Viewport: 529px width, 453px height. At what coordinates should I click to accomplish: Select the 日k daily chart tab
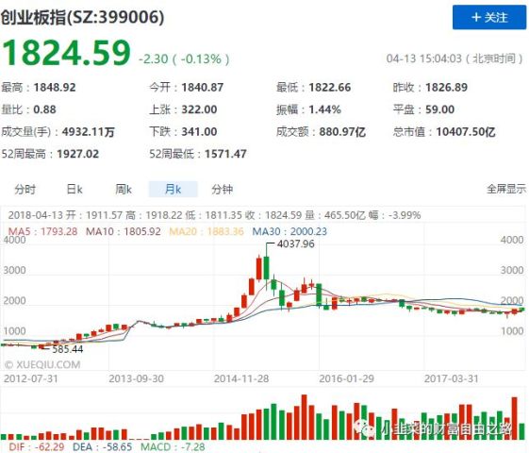point(74,190)
